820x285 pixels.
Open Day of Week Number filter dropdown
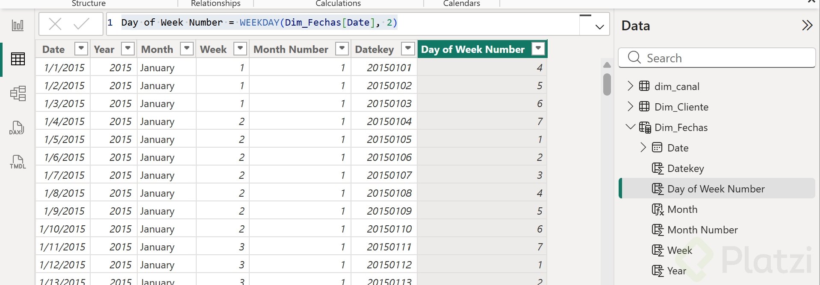click(x=538, y=49)
